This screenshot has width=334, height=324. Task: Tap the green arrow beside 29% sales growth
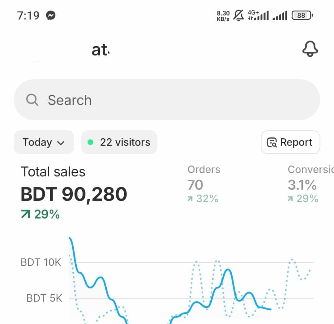(x=26, y=214)
